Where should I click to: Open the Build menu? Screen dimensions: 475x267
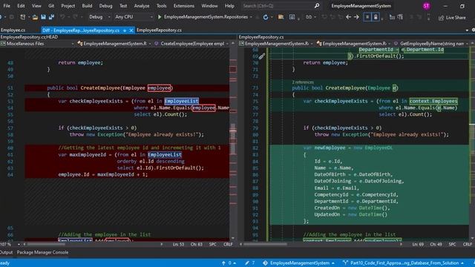[87, 6]
